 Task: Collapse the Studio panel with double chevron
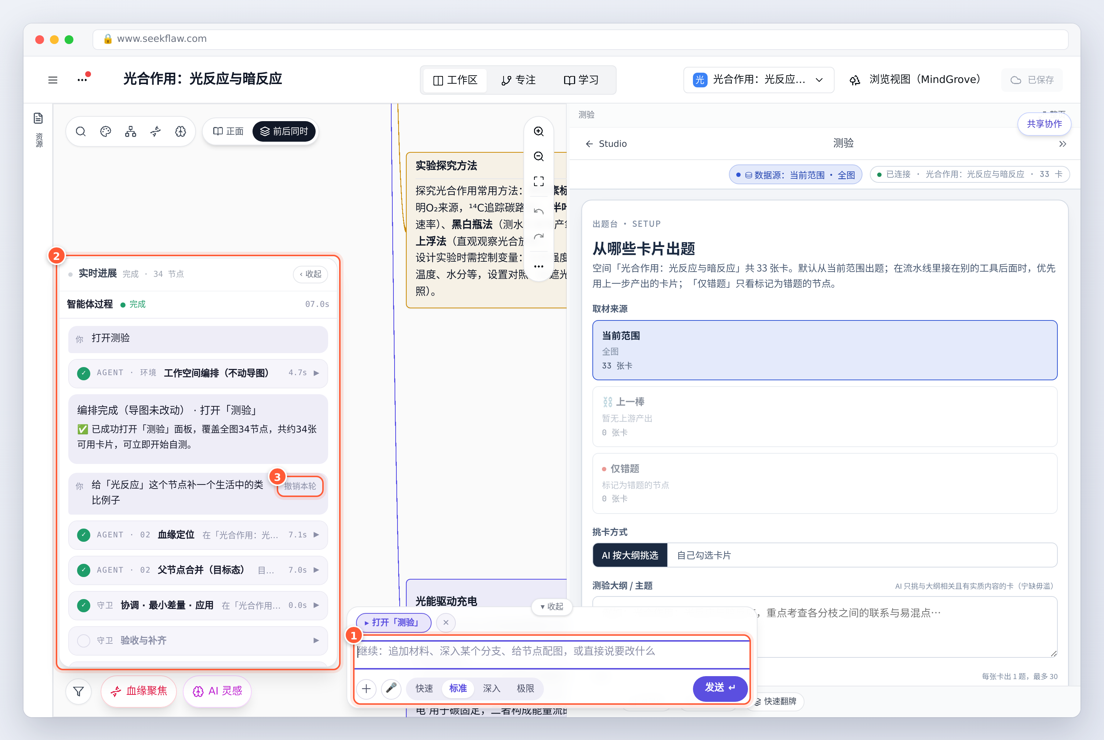click(x=1062, y=144)
